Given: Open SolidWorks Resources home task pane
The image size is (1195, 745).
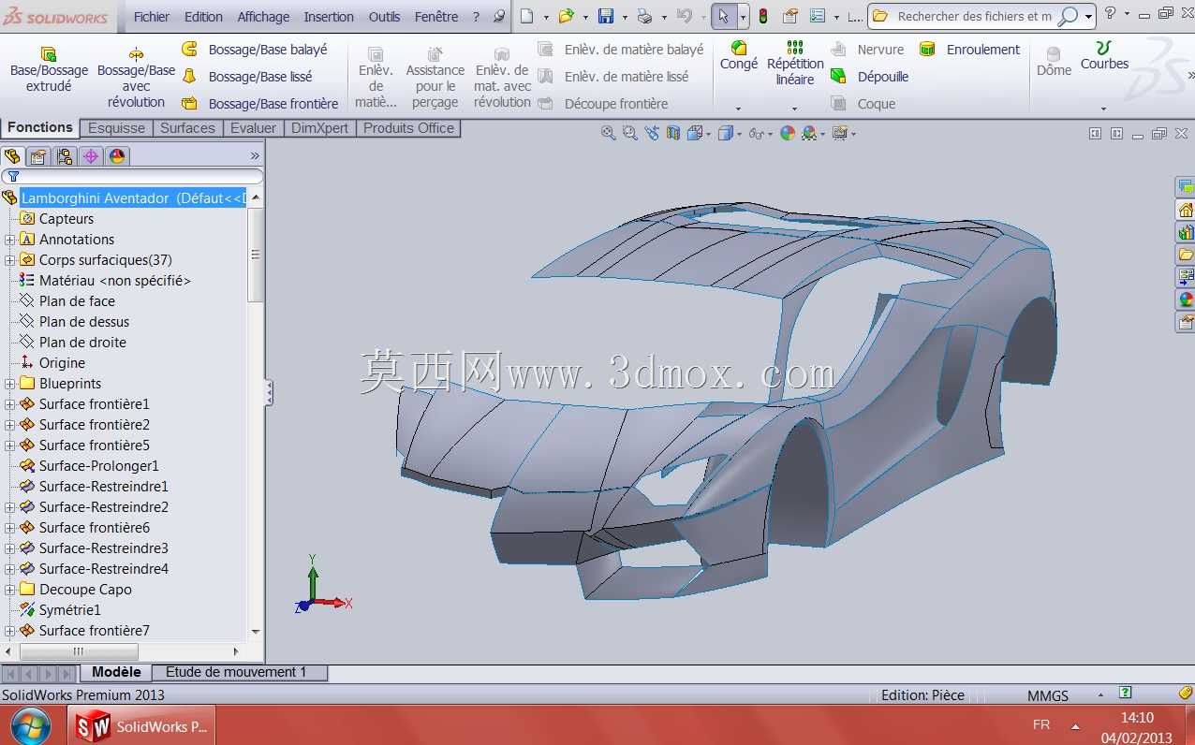Looking at the screenshot, I should tap(1186, 209).
